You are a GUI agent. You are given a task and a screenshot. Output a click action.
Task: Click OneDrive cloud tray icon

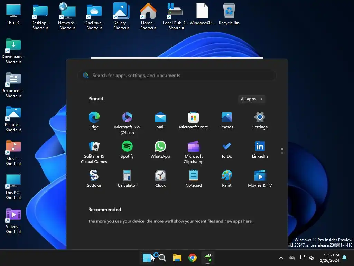click(292, 258)
